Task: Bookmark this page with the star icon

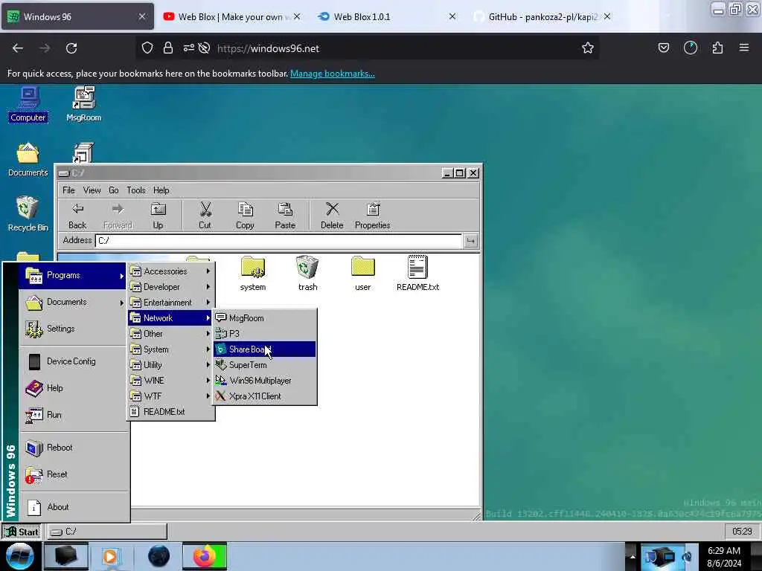Action: [x=588, y=48]
